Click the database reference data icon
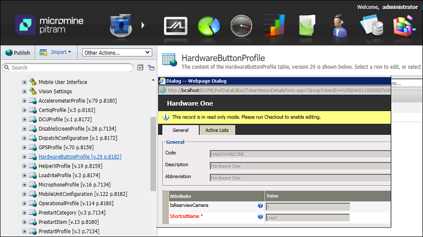423x237 pixels. pos(371,25)
